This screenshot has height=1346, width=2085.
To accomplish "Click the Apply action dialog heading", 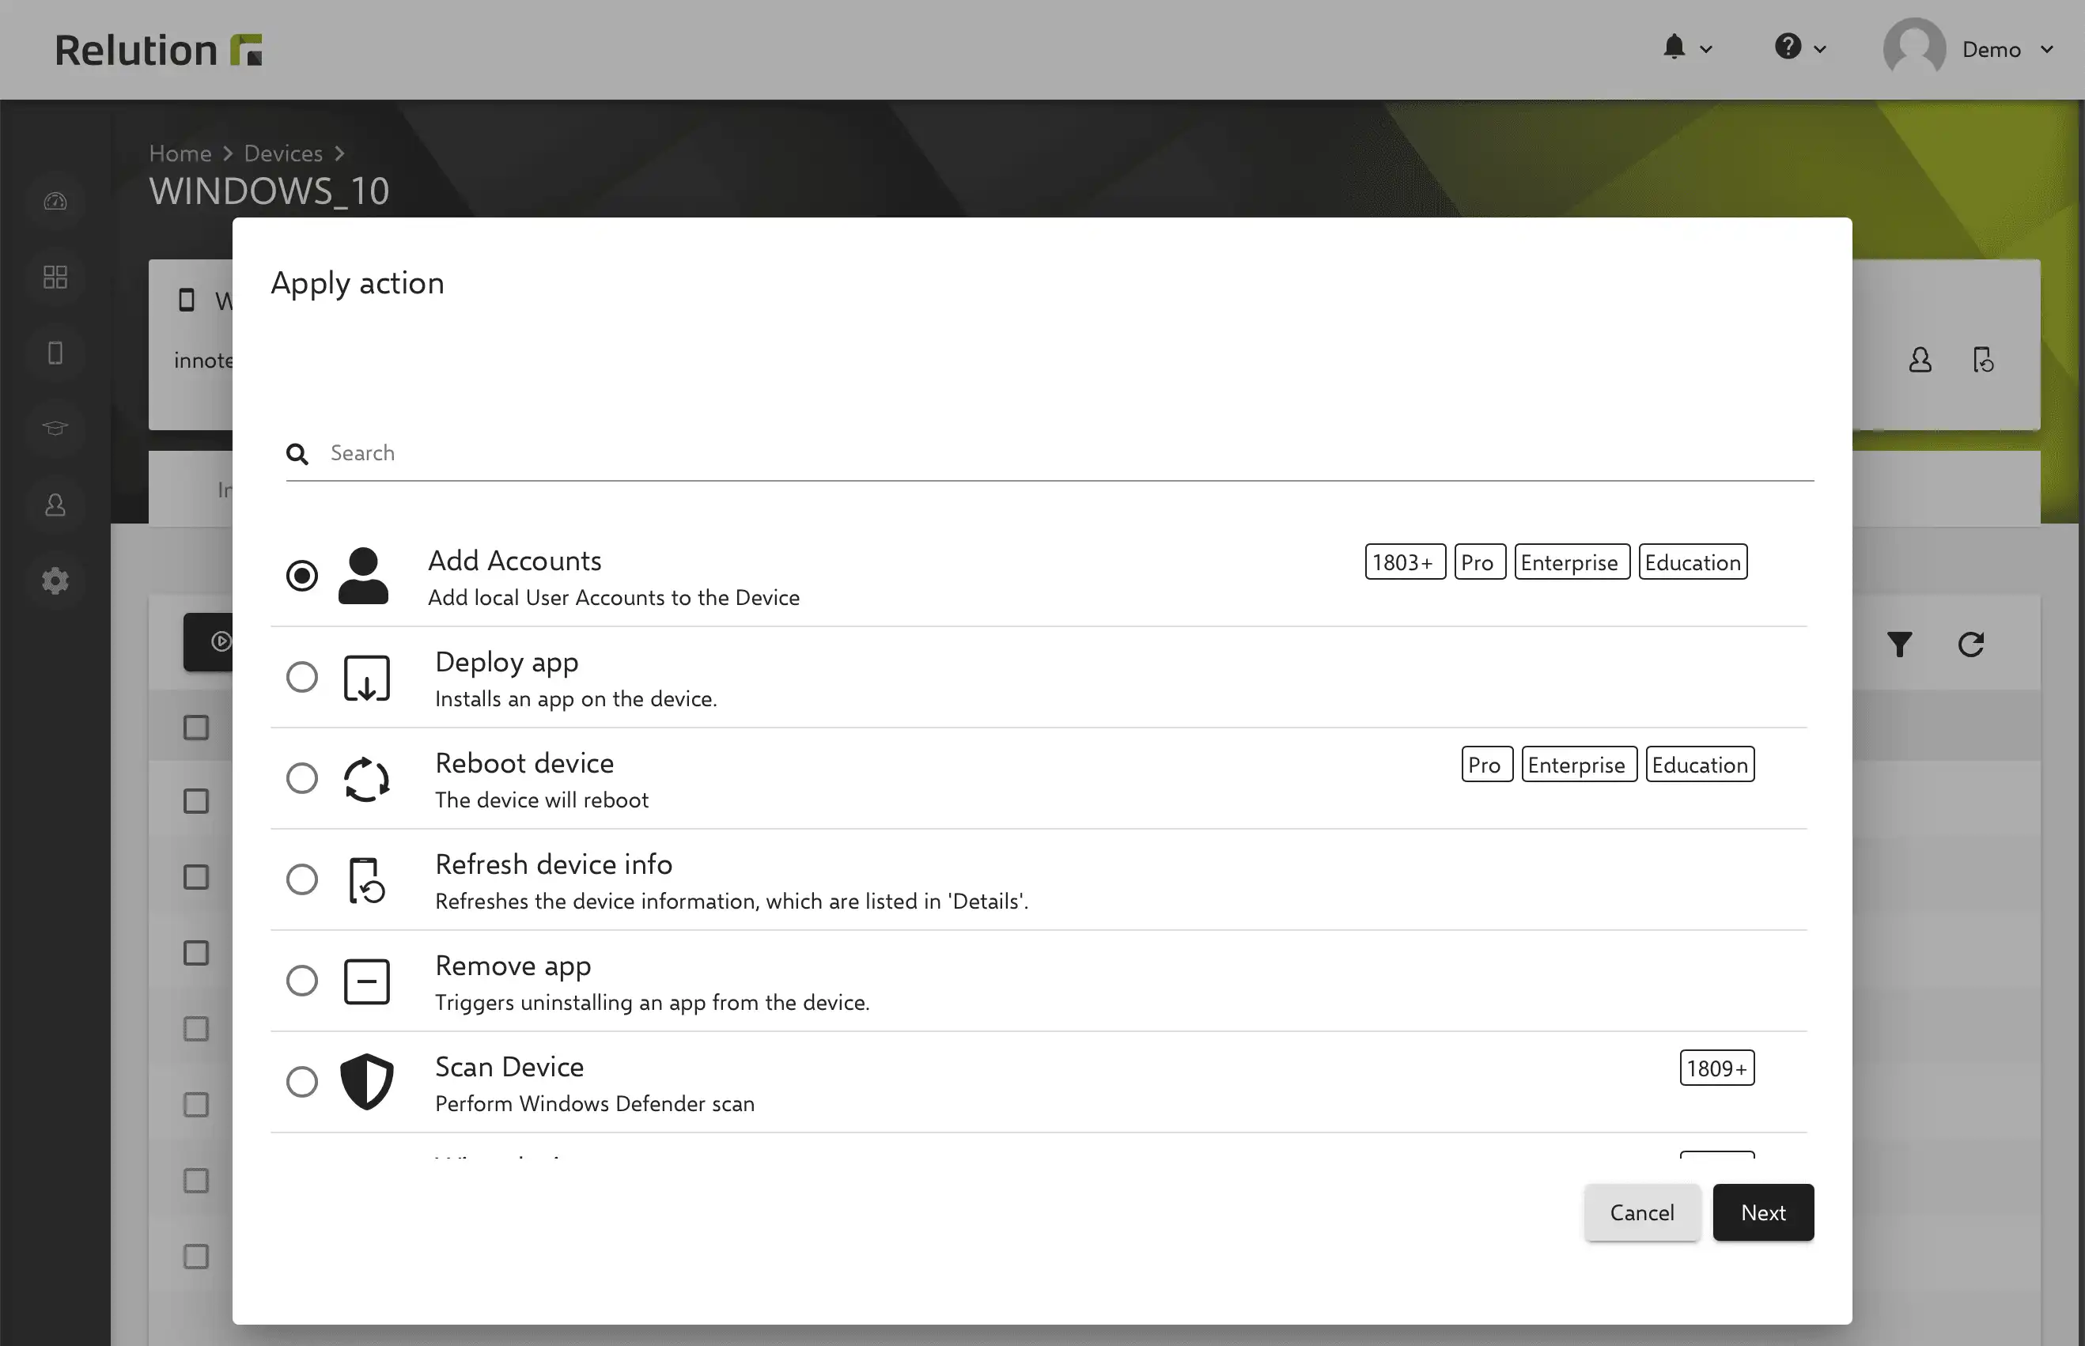I will (358, 283).
